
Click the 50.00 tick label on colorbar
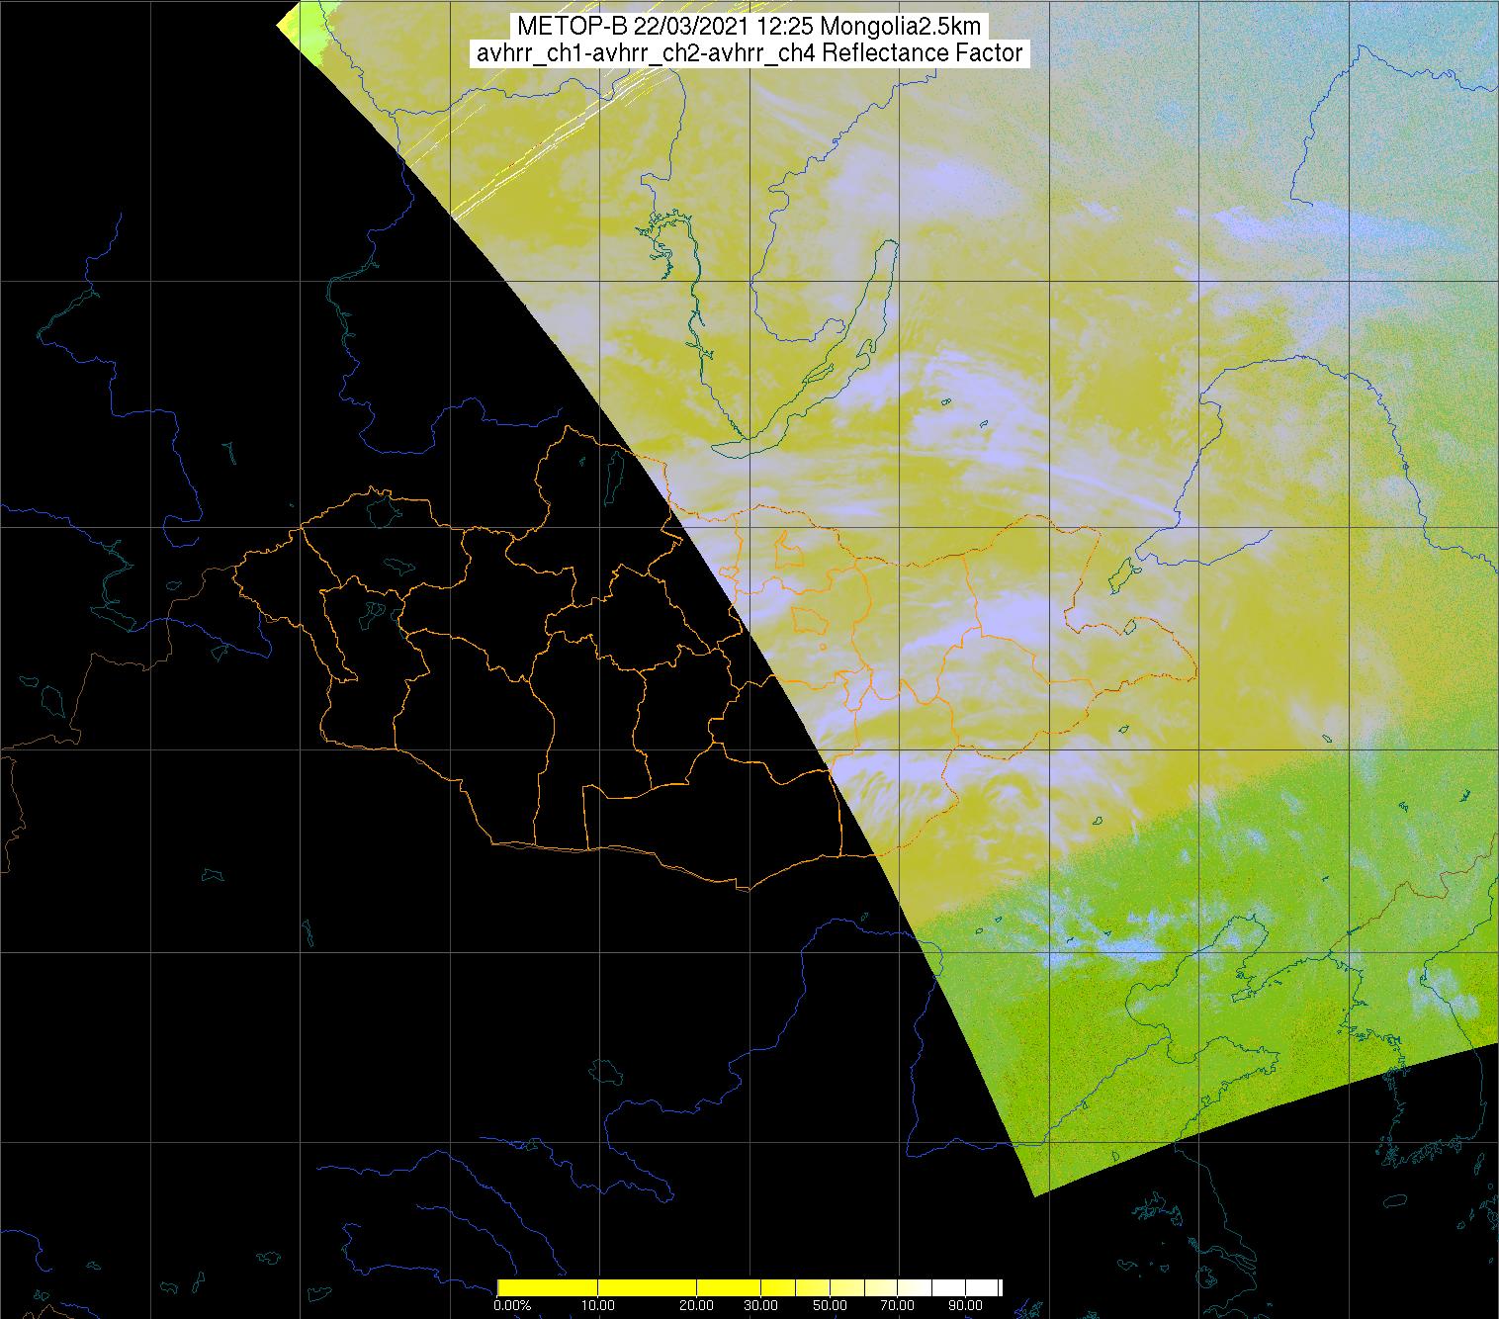831,1306
